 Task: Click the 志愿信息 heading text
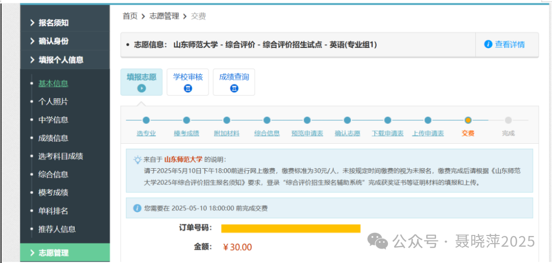150,44
